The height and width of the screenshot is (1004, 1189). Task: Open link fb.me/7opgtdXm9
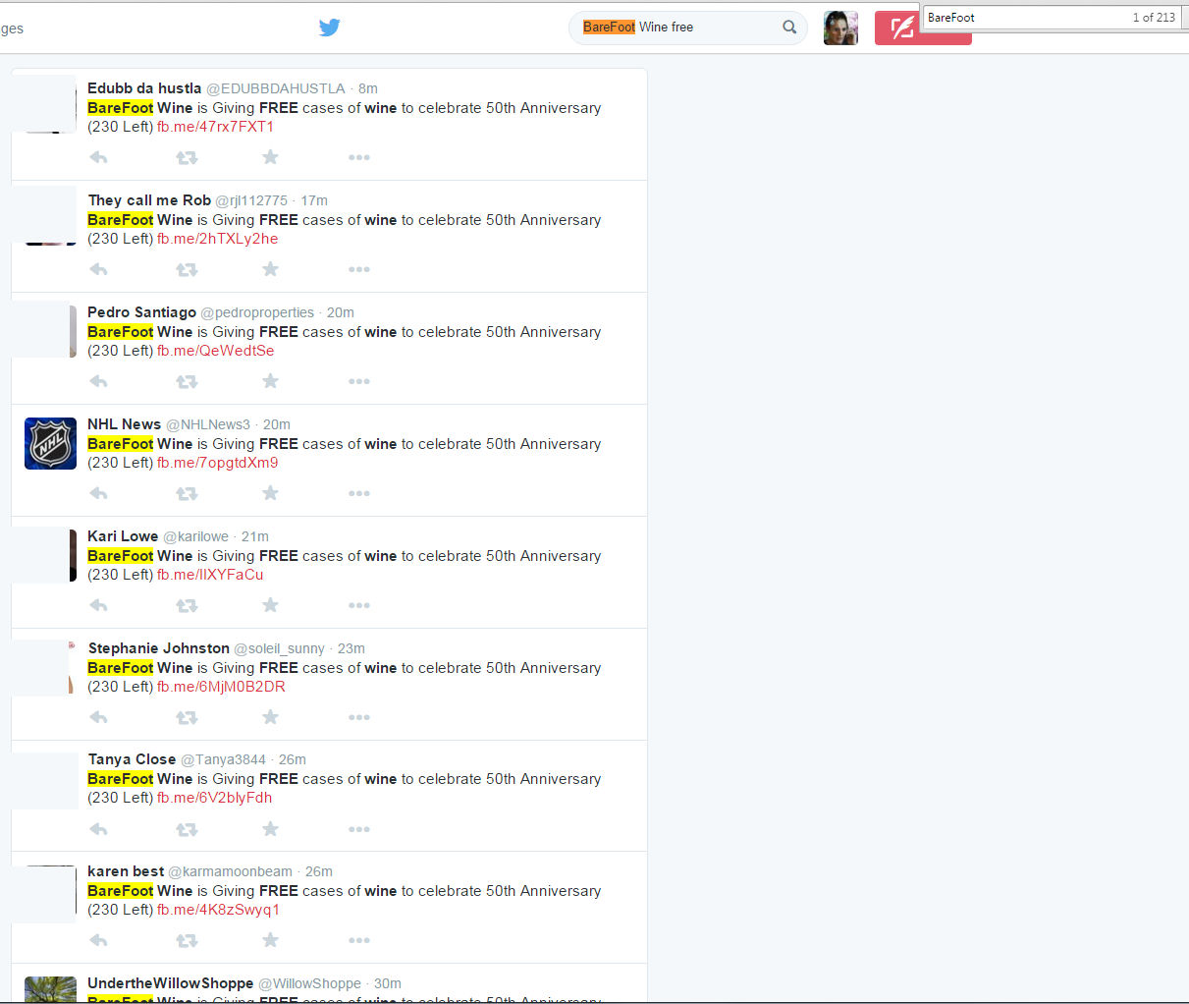217,463
